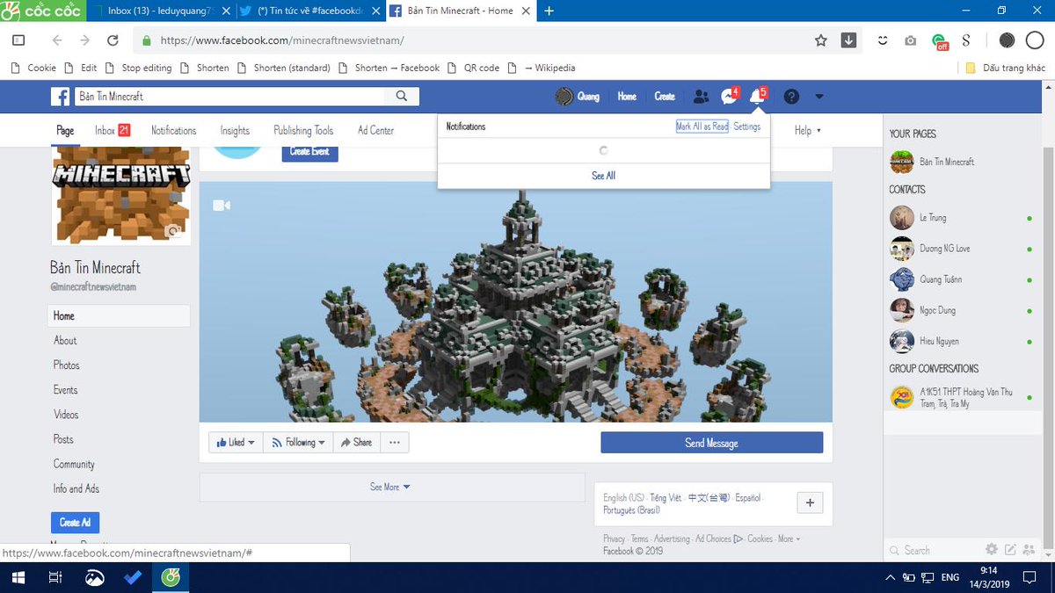Open the Notifications page tab

[x=173, y=130]
